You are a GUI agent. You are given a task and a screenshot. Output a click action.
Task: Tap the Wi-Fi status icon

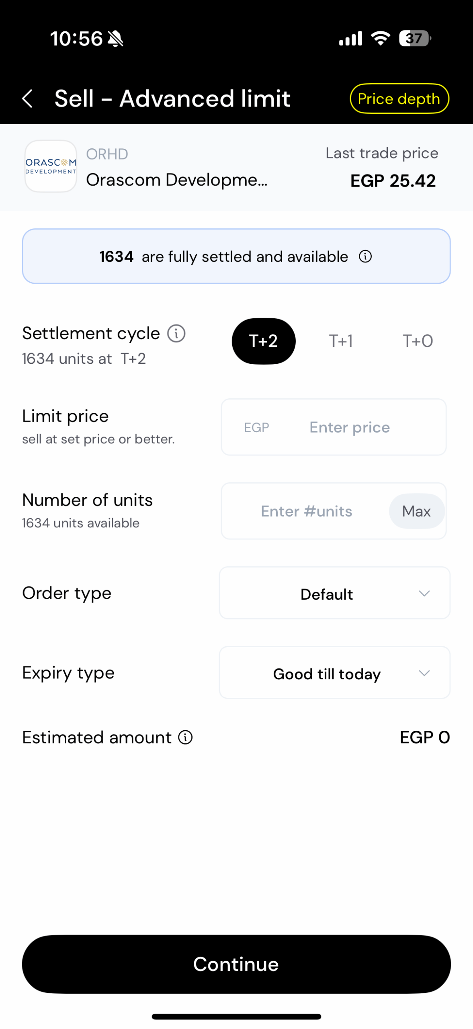pyautogui.click(x=380, y=38)
